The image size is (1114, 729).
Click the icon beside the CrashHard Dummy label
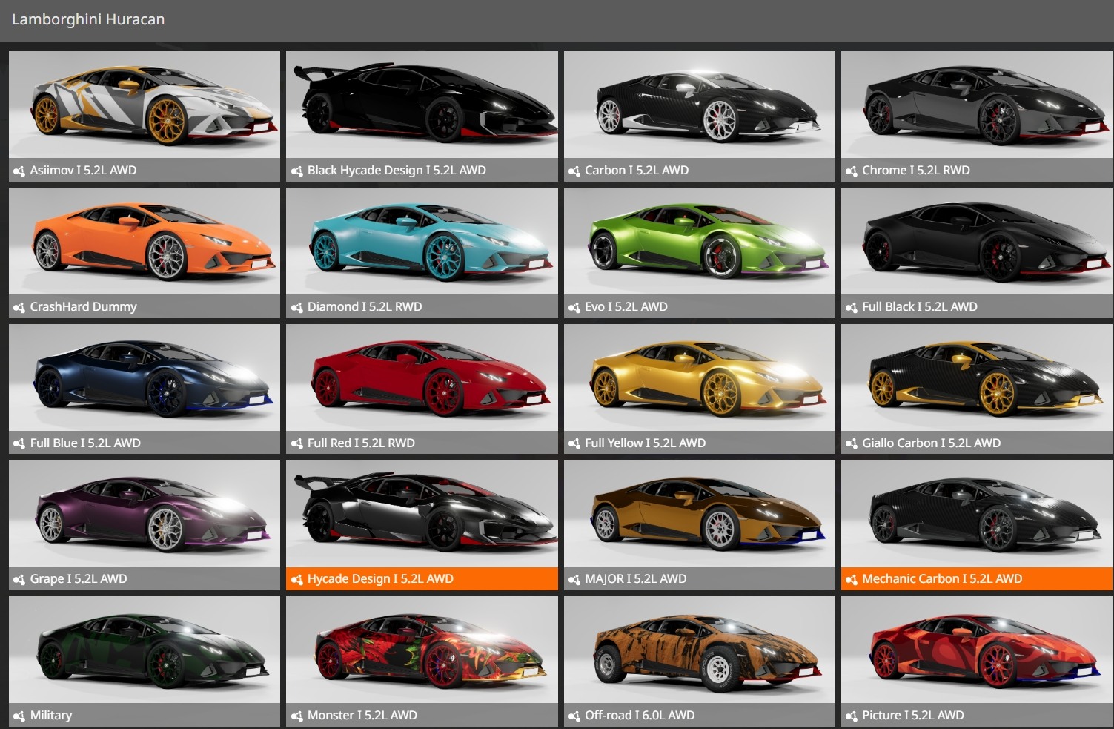tap(19, 308)
